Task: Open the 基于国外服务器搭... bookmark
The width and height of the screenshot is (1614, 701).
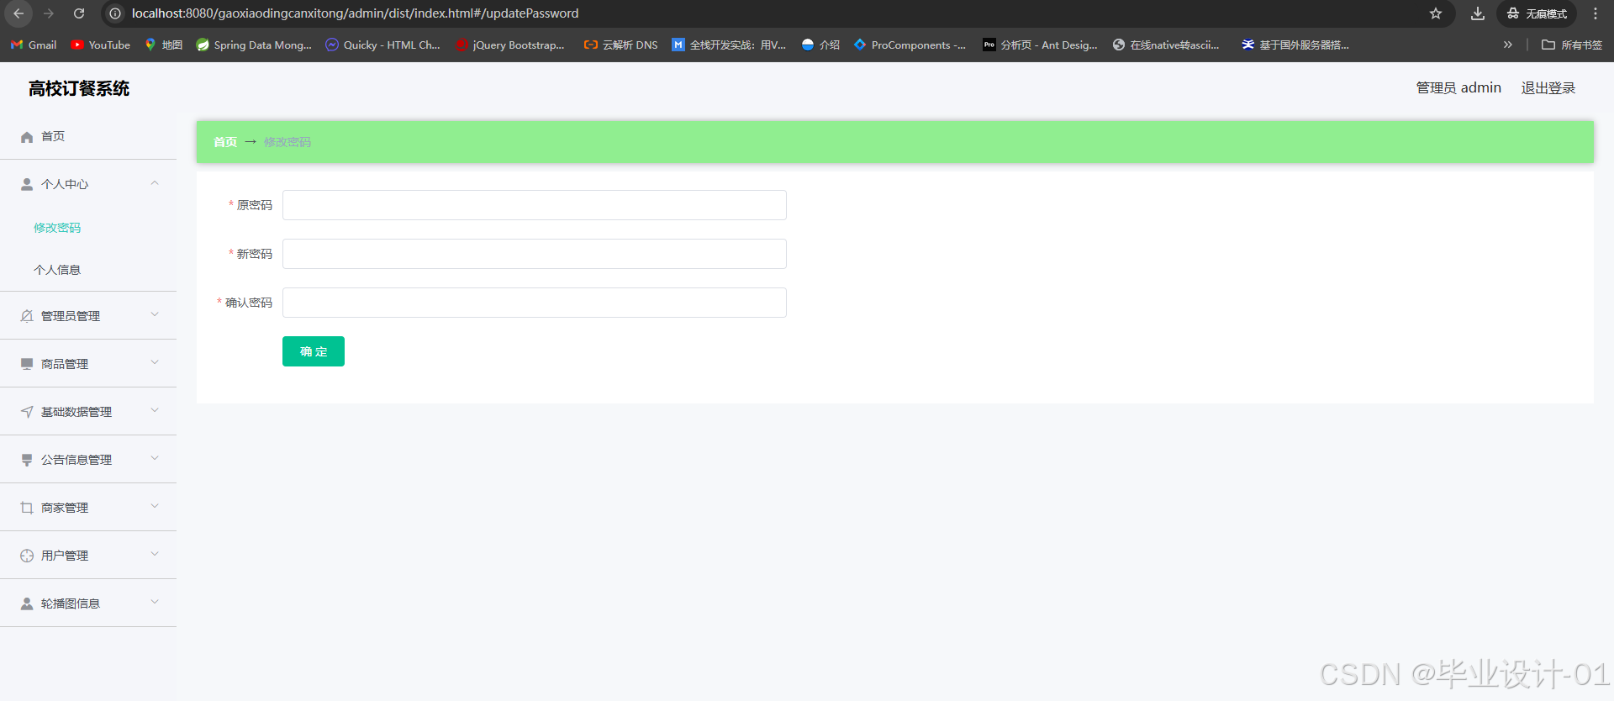Action: click(x=1295, y=45)
